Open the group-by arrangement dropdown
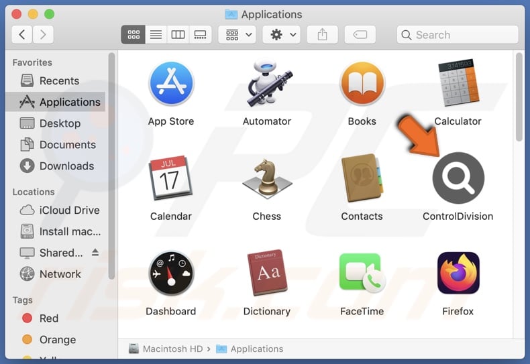Image resolution: width=530 pixels, height=364 pixels. coord(237,34)
